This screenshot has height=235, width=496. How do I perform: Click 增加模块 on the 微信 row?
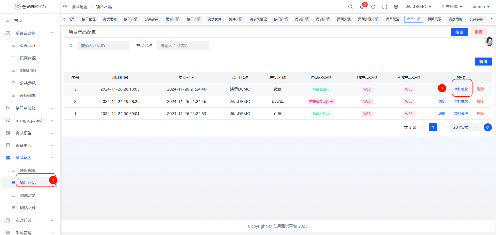[461, 89]
